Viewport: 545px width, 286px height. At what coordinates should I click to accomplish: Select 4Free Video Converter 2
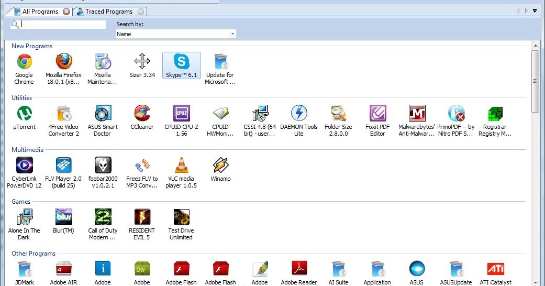point(64,114)
